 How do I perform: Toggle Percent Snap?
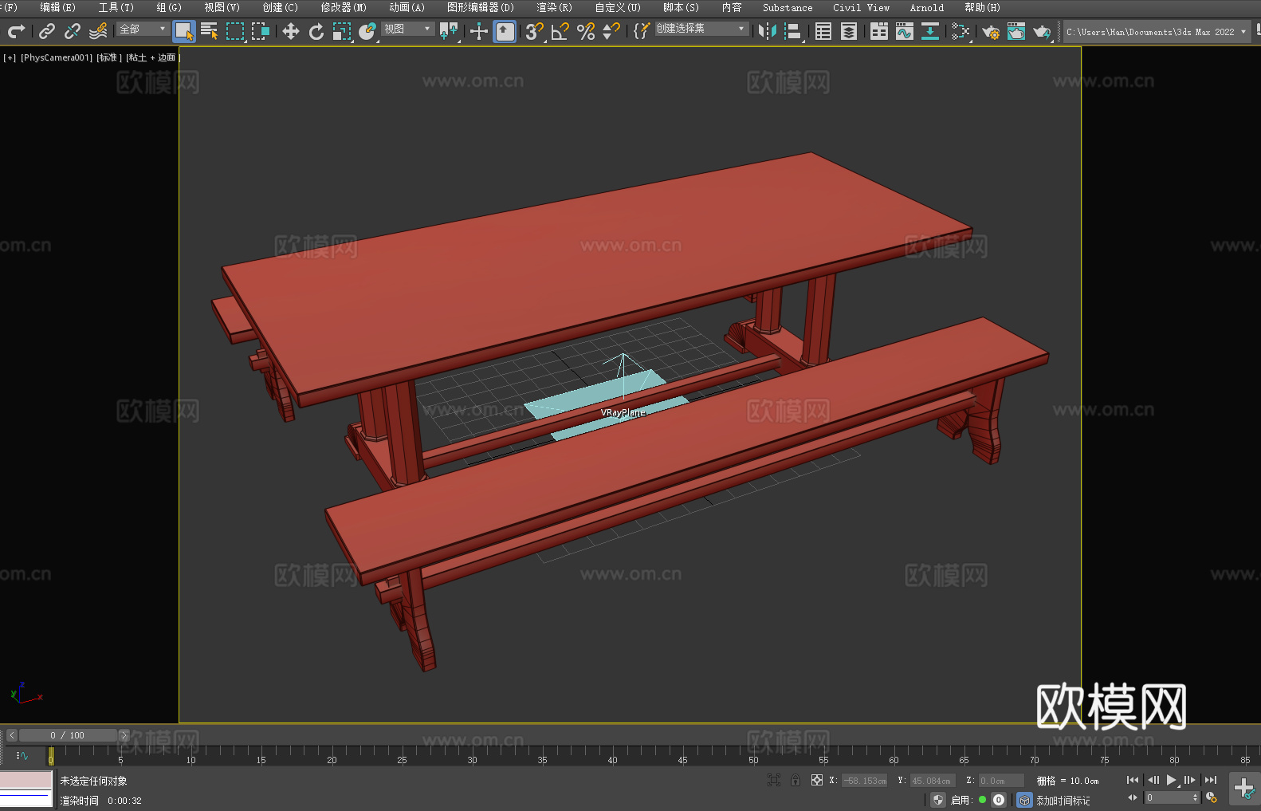click(586, 31)
